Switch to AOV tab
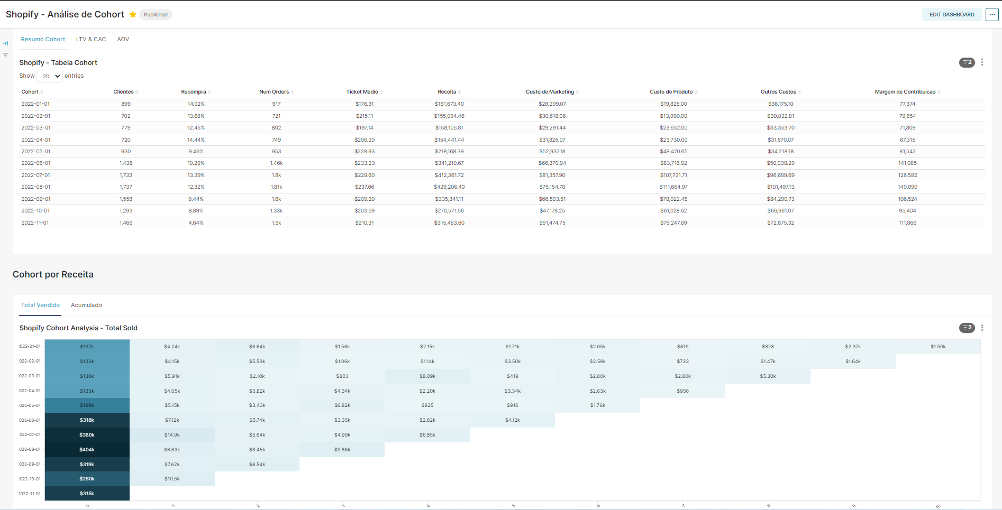1002x510 pixels. tap(123, 39)
